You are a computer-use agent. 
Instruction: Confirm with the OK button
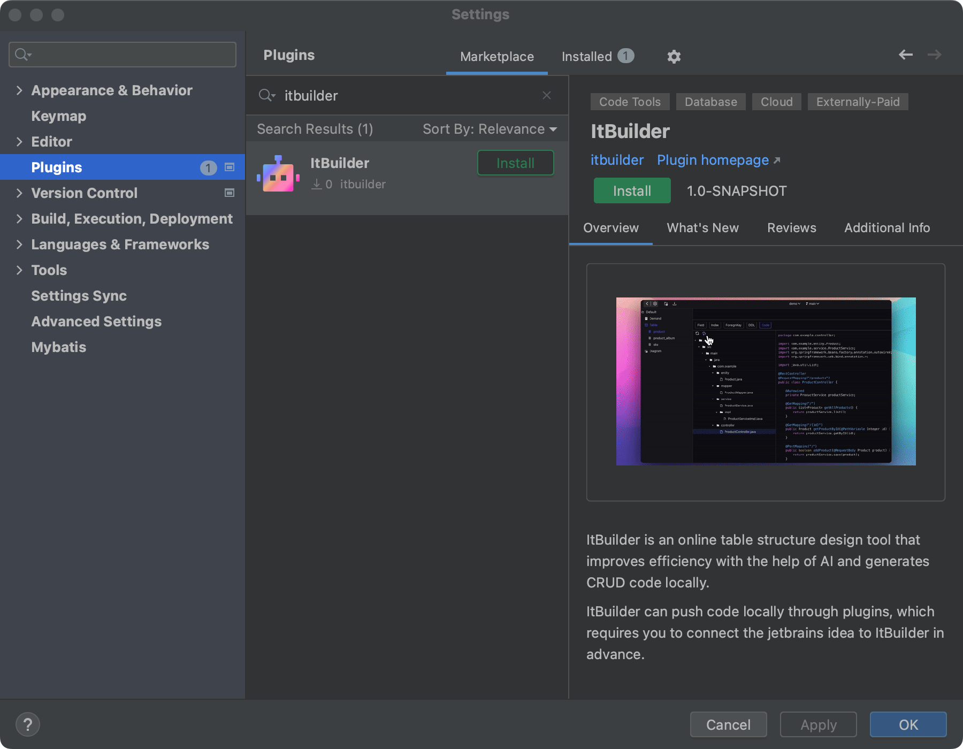tap(908, 725)
